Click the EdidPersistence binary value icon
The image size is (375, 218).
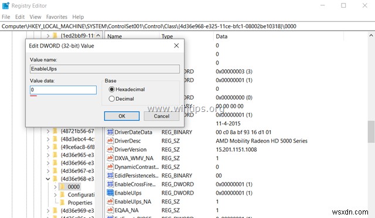110,175
